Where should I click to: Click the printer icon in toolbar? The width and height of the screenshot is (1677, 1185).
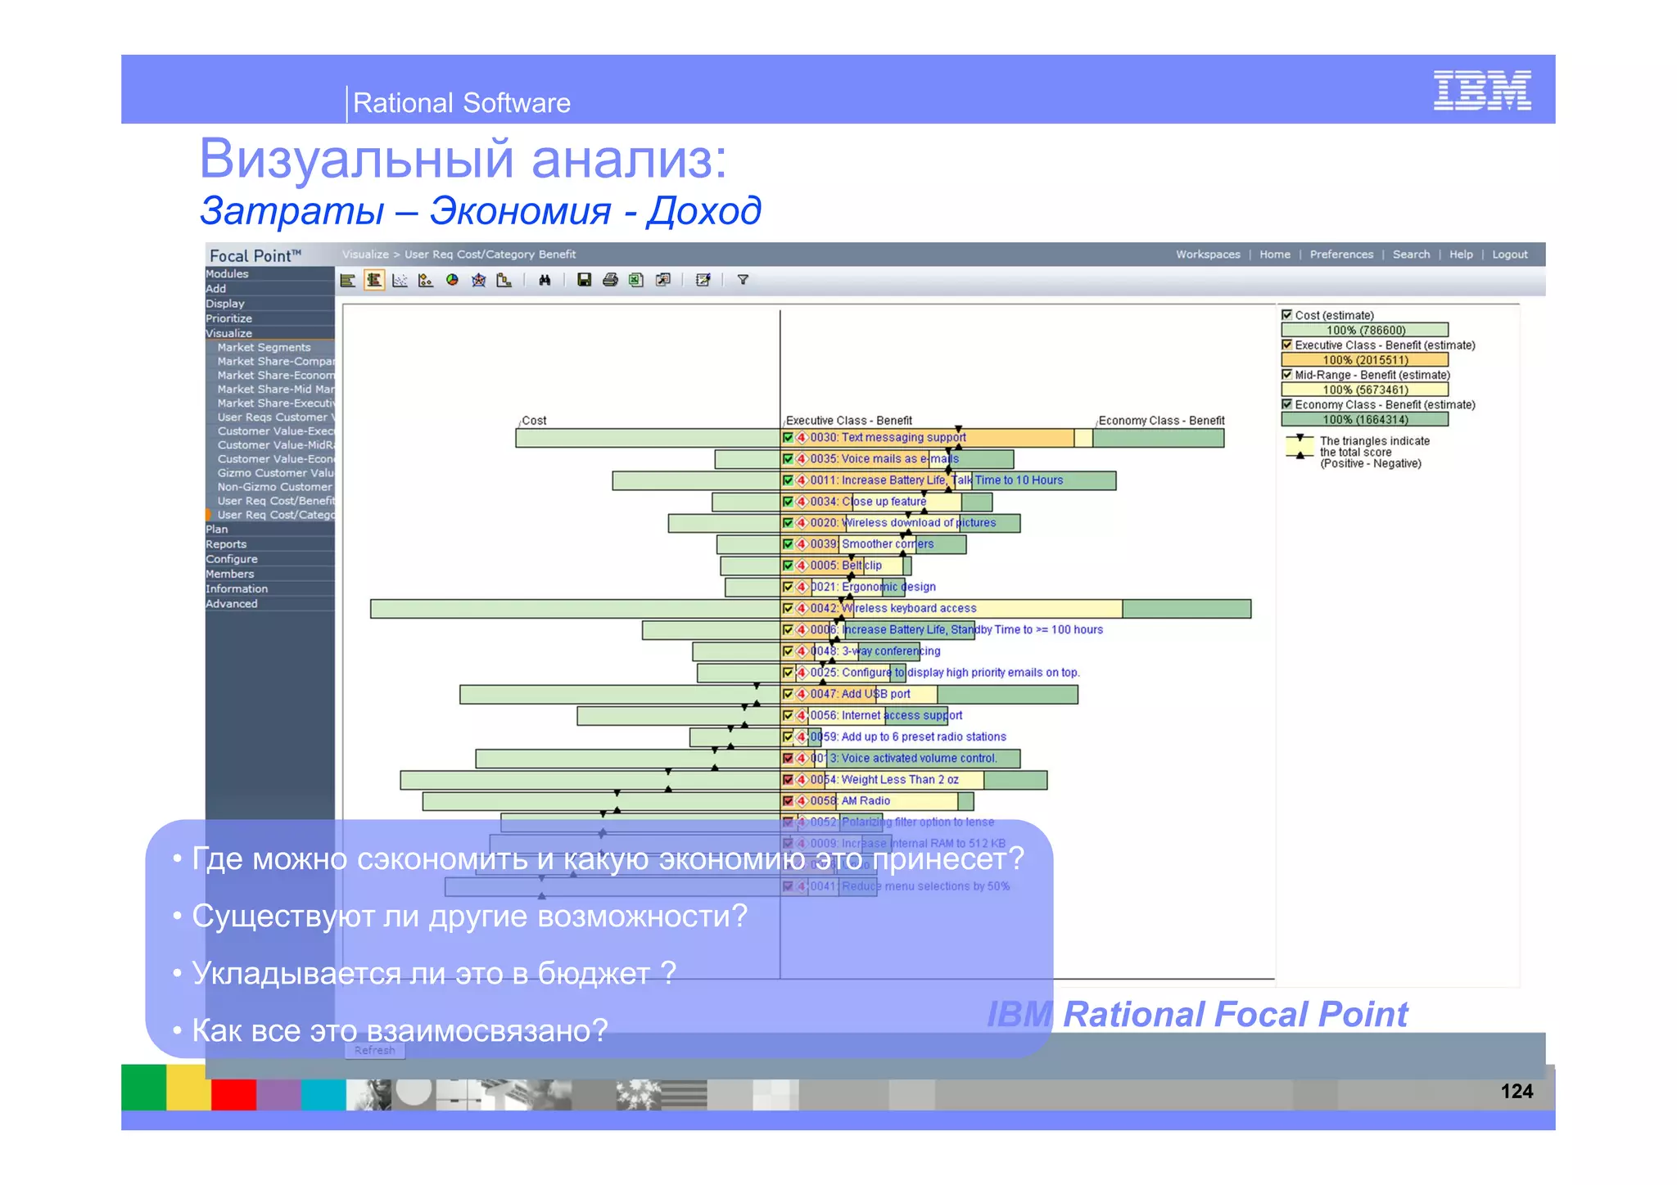coord(610,280)
